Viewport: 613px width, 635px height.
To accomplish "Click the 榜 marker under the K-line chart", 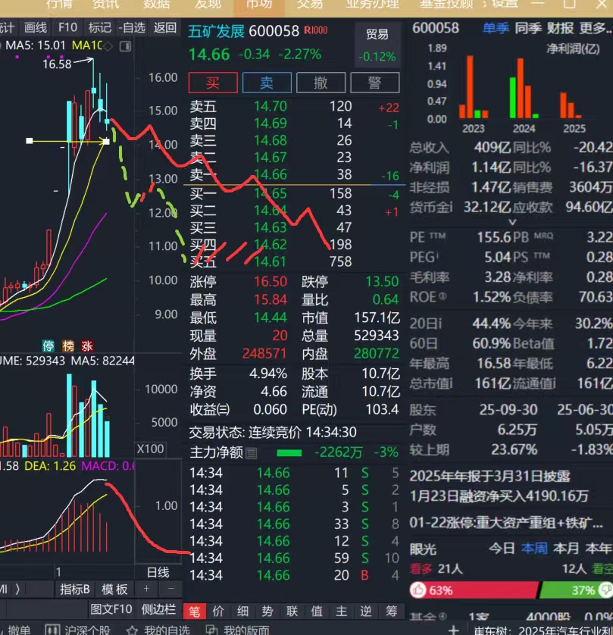I will coord(68,346).
